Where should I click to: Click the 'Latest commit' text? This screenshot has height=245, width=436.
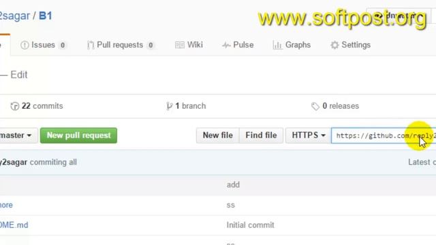(x=422, y=162)
